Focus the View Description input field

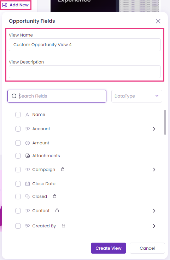pyautogui.click(x=85, y=72)
